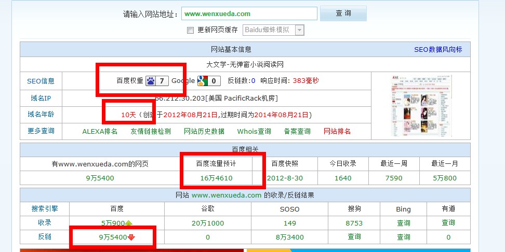
Task: Toggle the 更新网页缓存 checkbox
Action: (x=190, y=30)
